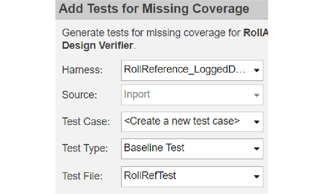The height and width of the screenshot is (194, 323).
Task: Click the bold RollA model name text
Action: 256,33
